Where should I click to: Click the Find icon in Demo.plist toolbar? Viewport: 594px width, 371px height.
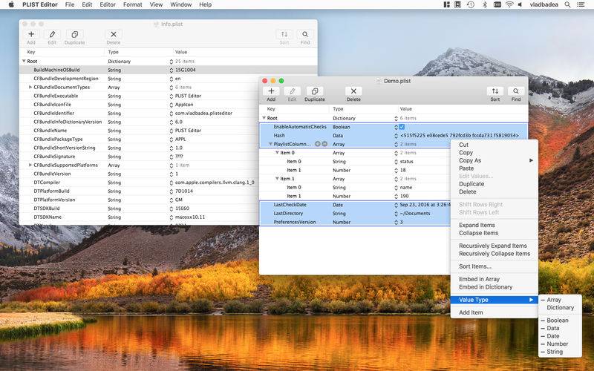(x=516, y=91)
